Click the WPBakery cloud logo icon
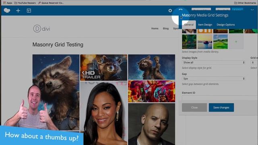The height and width of the screenshot is (145, 258). point(7,10)
